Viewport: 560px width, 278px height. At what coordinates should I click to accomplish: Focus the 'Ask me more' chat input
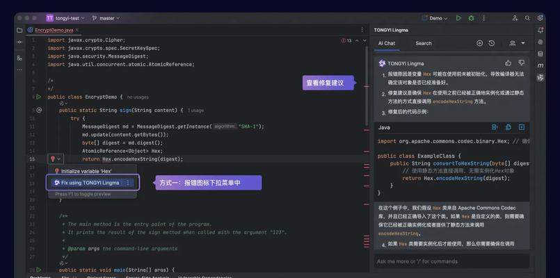(x=451, y=261)
